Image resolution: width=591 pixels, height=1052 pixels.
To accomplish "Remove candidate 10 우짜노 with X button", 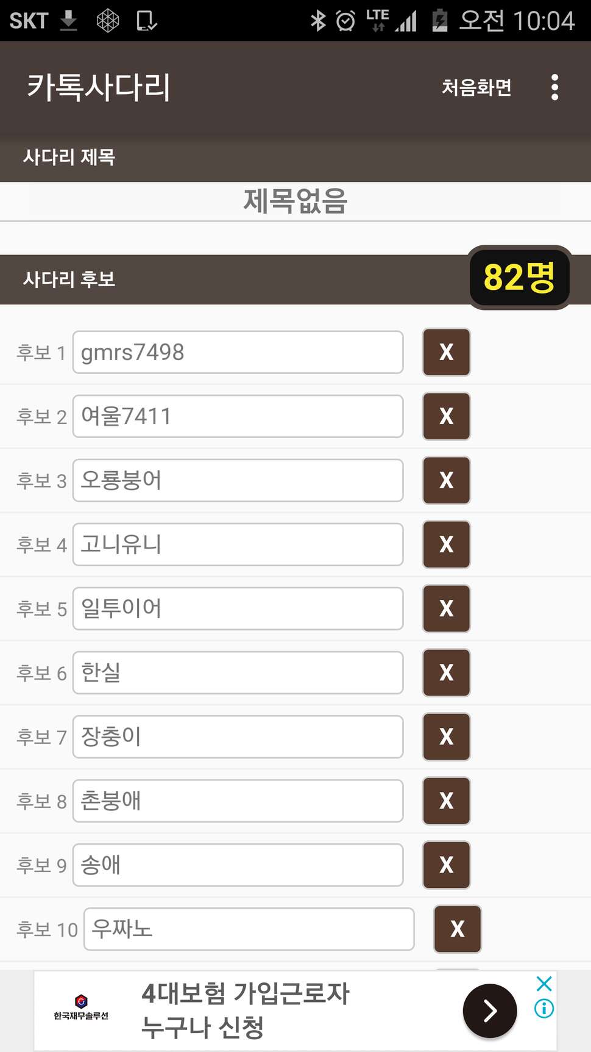I will 458,929.
